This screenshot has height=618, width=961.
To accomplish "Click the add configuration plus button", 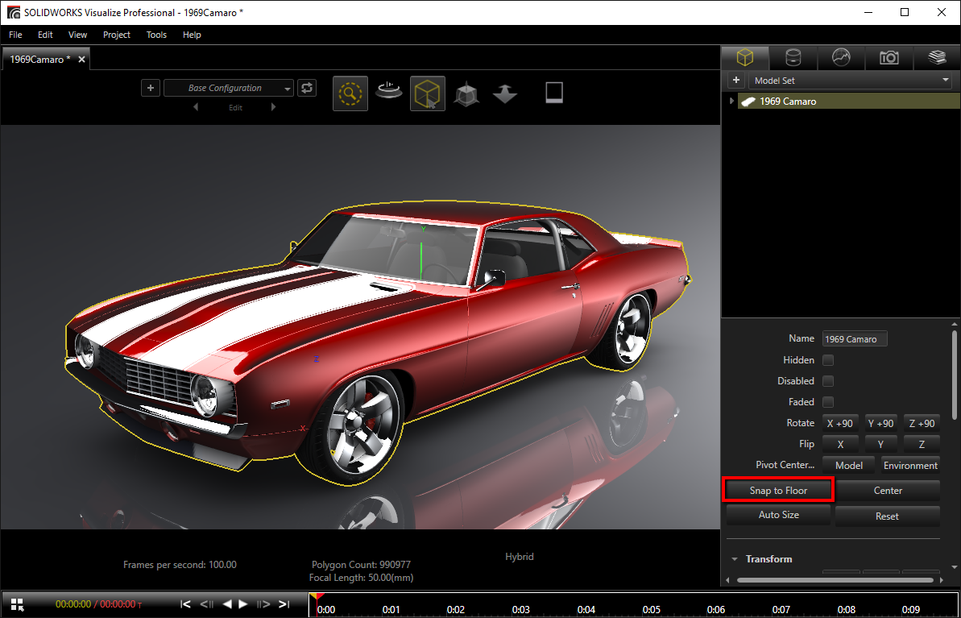I will point(150,88).
